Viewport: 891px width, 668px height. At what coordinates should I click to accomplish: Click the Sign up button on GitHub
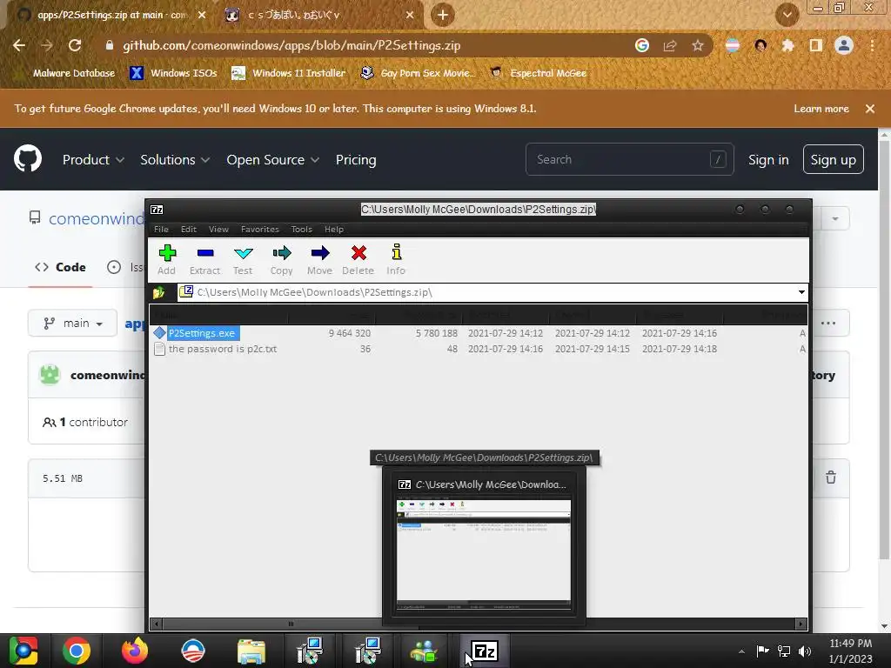tap(833, 160)
